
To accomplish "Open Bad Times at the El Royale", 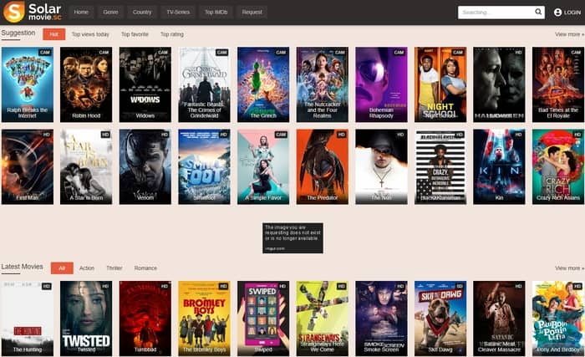I will point(558,84).
